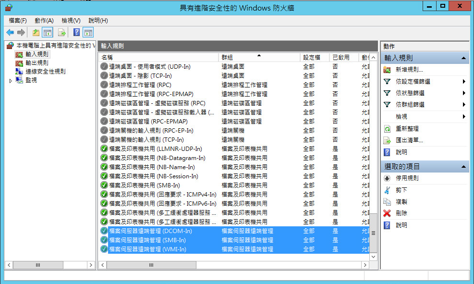Click the root firewall node icon in tree
474x284 pixels.
(10, 46)
